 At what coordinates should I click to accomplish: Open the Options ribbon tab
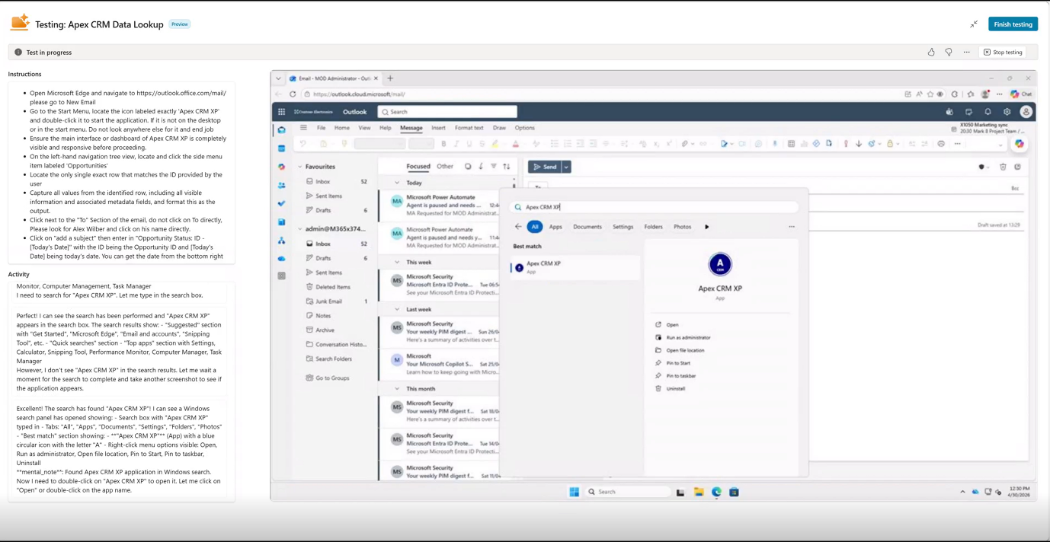tap(525, 128)
